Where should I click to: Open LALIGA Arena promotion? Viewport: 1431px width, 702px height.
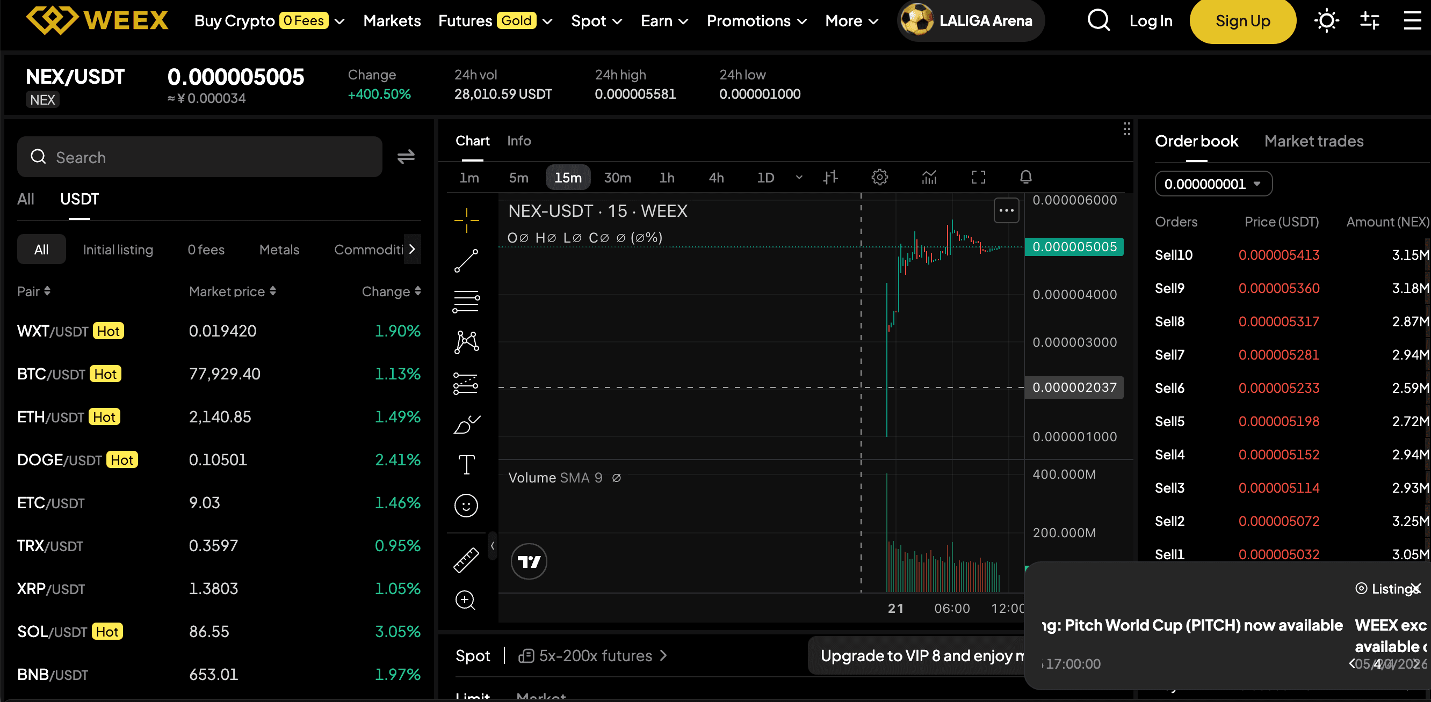point(971,20)
